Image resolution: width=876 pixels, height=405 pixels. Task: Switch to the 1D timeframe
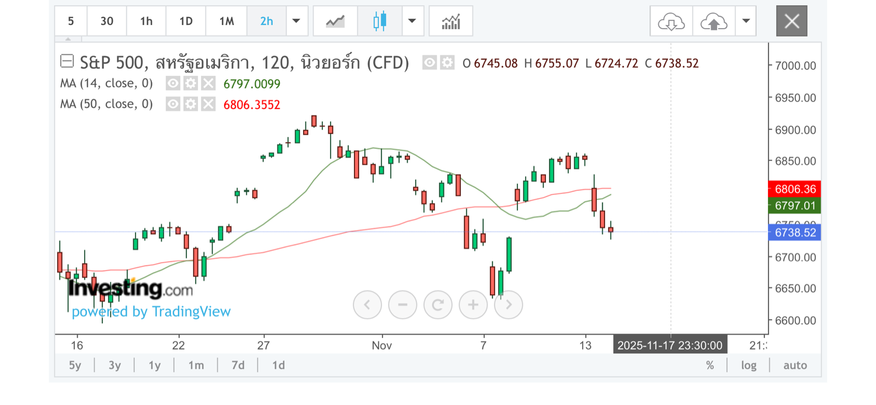point(186,22)
